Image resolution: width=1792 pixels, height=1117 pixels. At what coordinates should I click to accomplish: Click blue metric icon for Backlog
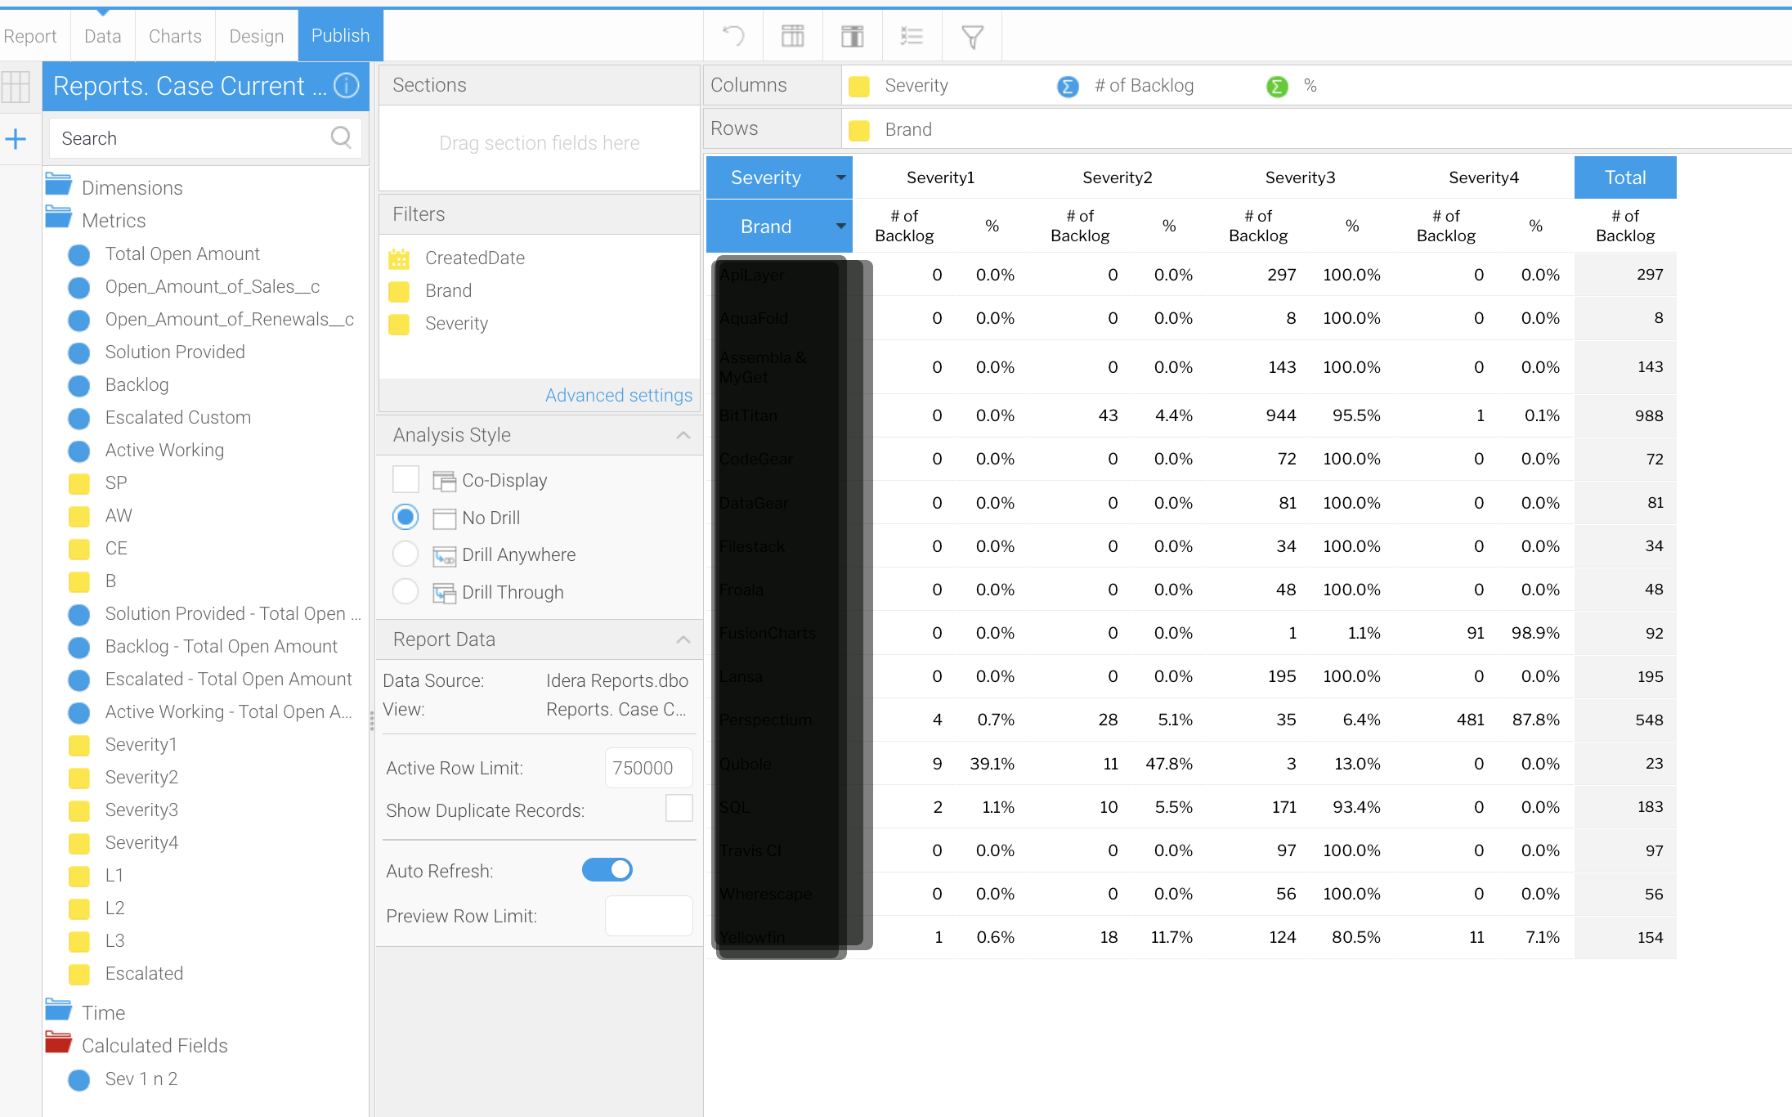[x=79, y=386]
